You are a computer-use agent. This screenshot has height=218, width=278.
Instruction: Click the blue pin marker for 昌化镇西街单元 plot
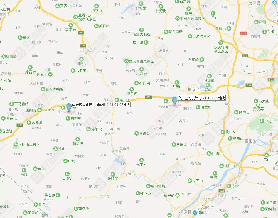coord(69,107)
